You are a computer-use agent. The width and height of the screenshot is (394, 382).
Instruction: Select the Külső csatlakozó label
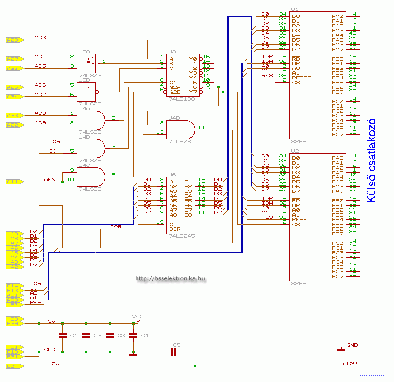pyautogui.click(x=371, y=160)
